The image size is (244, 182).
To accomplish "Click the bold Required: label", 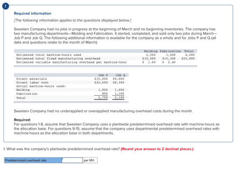I will 22,120.
